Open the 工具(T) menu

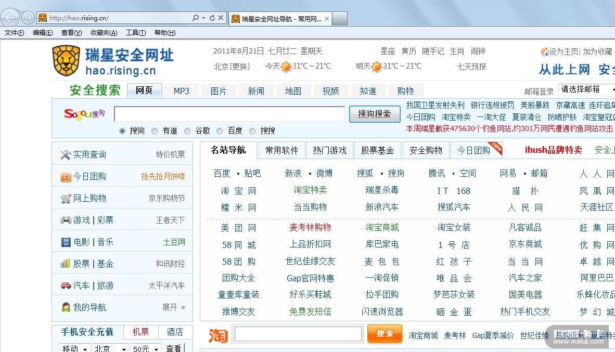point(136,33)
